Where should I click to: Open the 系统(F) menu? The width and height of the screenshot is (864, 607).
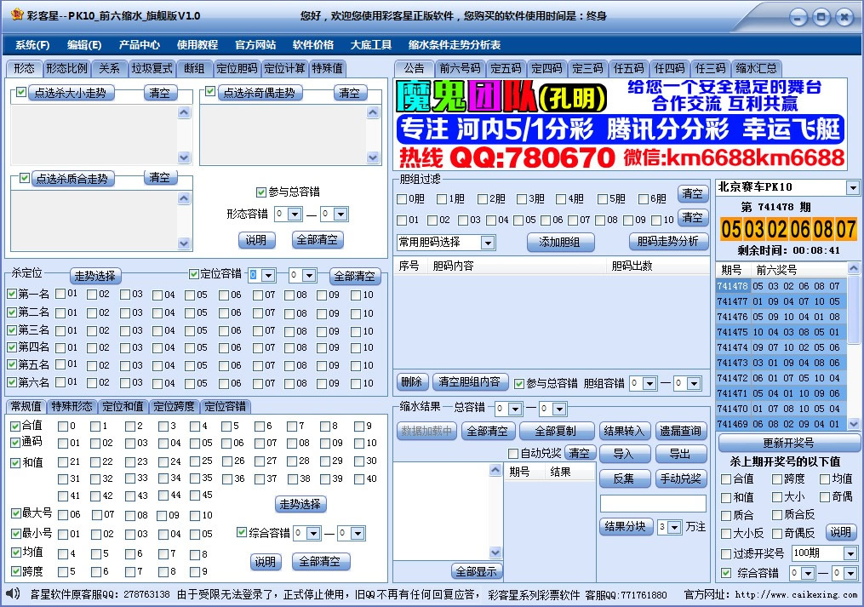(x=31, y=44)
